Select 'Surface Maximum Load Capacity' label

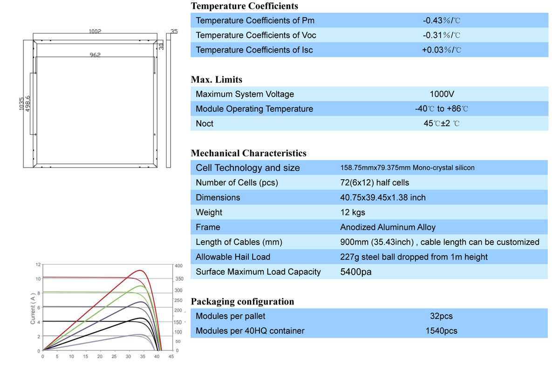point(259,272)
